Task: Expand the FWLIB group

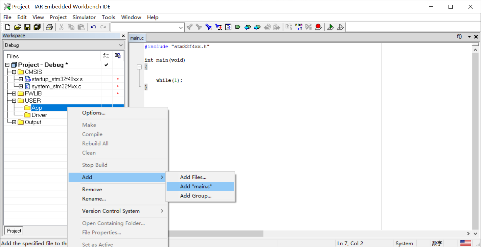Action: 14,93
